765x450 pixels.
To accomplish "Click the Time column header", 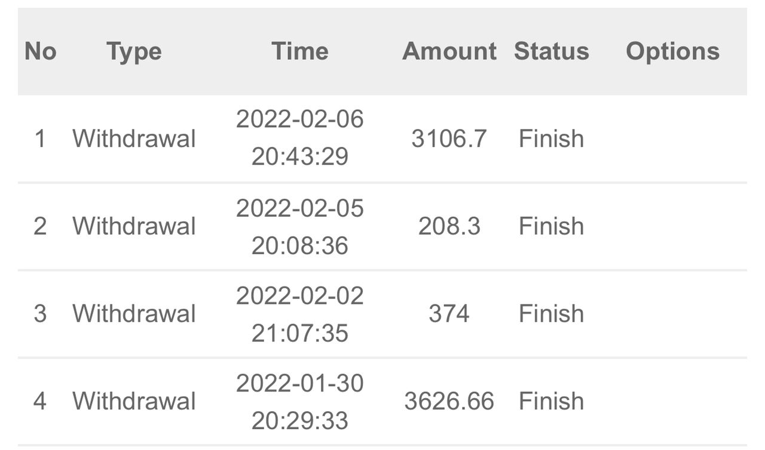I will (299, 51).
